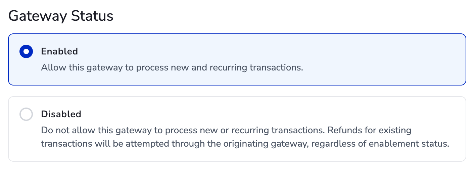476x169 pixels.
Task: Select the Disabled radio button
Action: pos(26,114)
